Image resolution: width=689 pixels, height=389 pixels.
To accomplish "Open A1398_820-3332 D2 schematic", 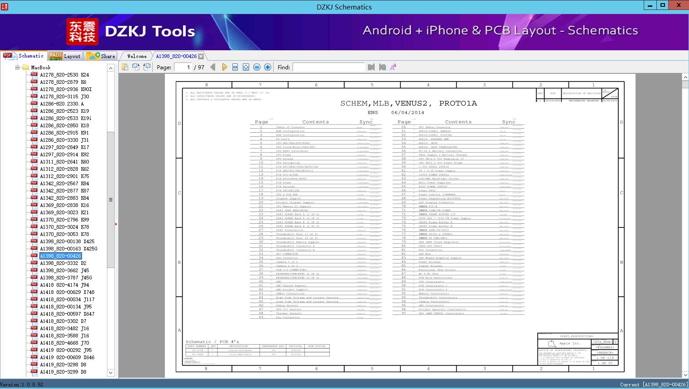I will coord(63,263).
